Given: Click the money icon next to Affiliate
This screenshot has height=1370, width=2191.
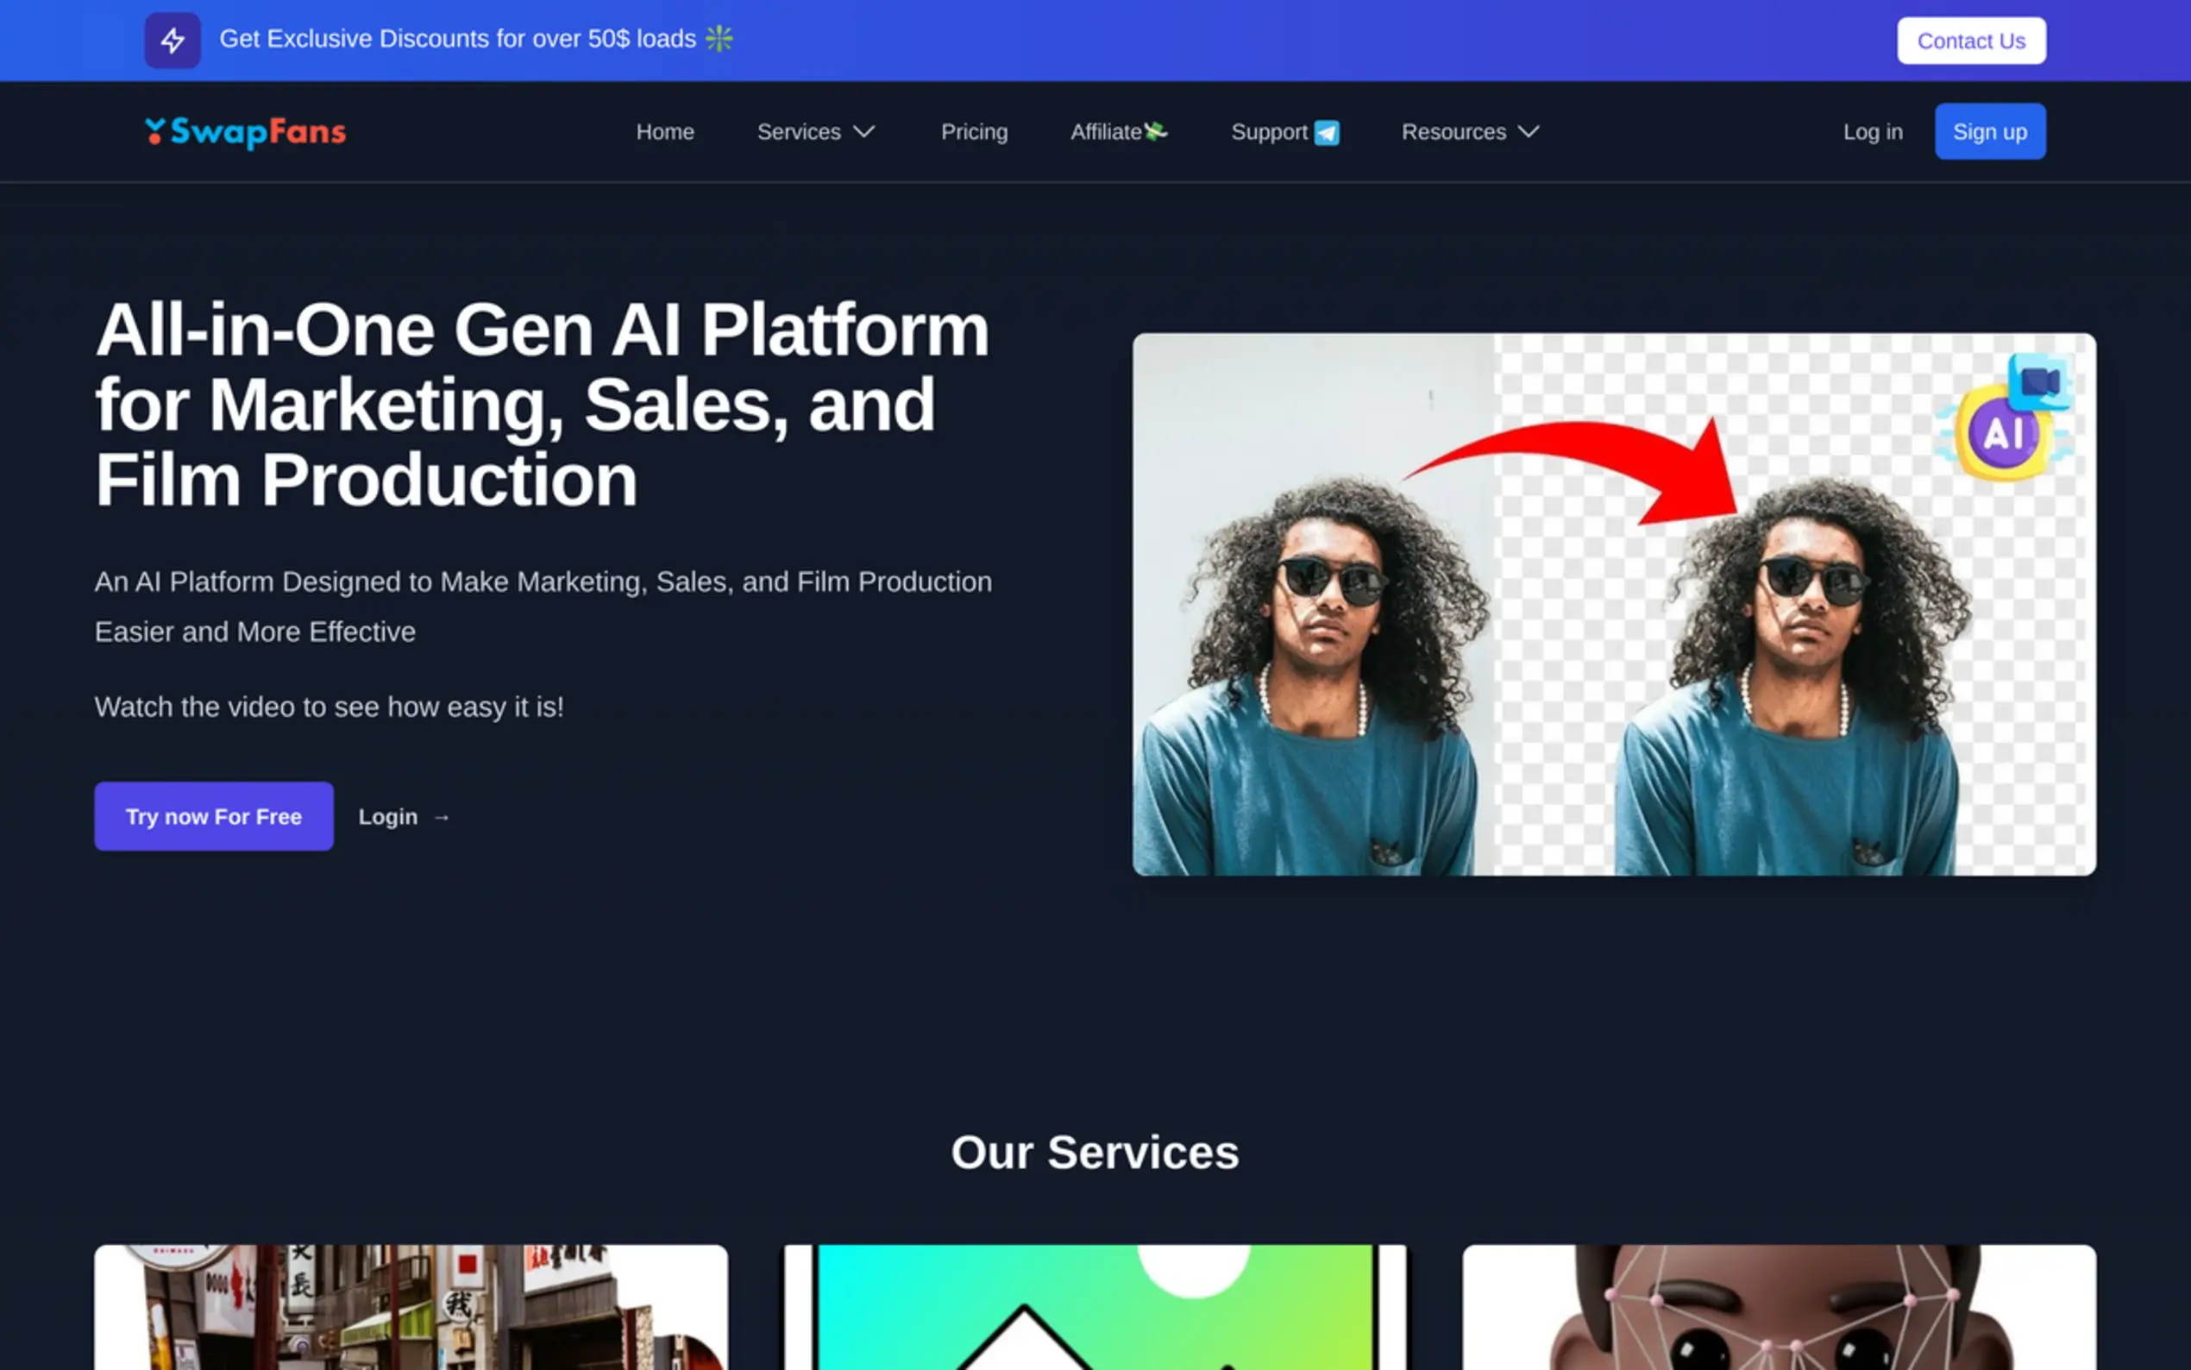Looking at the screenshot, I should click(1156, 131).
